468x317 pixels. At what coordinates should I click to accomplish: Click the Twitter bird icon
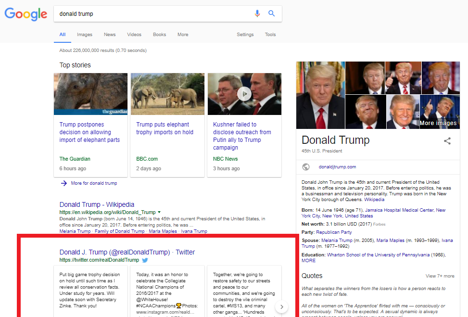(x=145, y=260)
